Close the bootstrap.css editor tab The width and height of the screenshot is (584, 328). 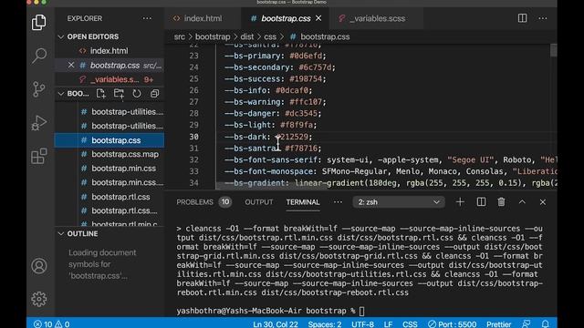pos(318,18)
